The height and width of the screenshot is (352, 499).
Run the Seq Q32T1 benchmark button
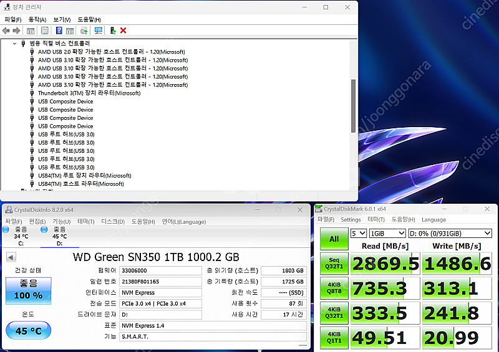click(x=334, y=264)
